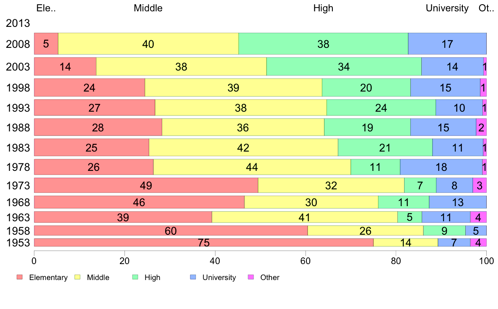Image resolution: width=498 pixels, height=309 pixels.
Task: Click the 1988 Other segment labeled 2
Action: click(x=481, y=127)
